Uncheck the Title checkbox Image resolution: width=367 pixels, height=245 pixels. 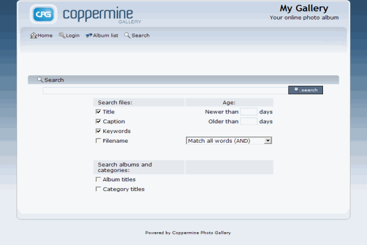pyautogui.click(x=98, y=112)
